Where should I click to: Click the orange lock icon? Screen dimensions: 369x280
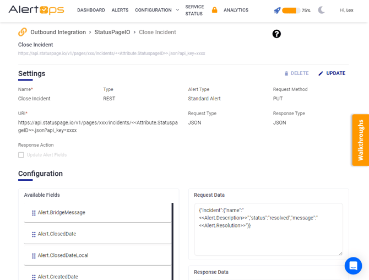pyautogui.click(x=215, y=10)
